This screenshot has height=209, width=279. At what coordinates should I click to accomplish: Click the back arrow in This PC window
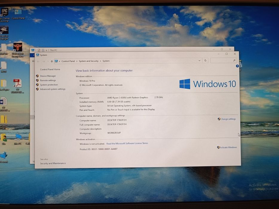(33, 61)
